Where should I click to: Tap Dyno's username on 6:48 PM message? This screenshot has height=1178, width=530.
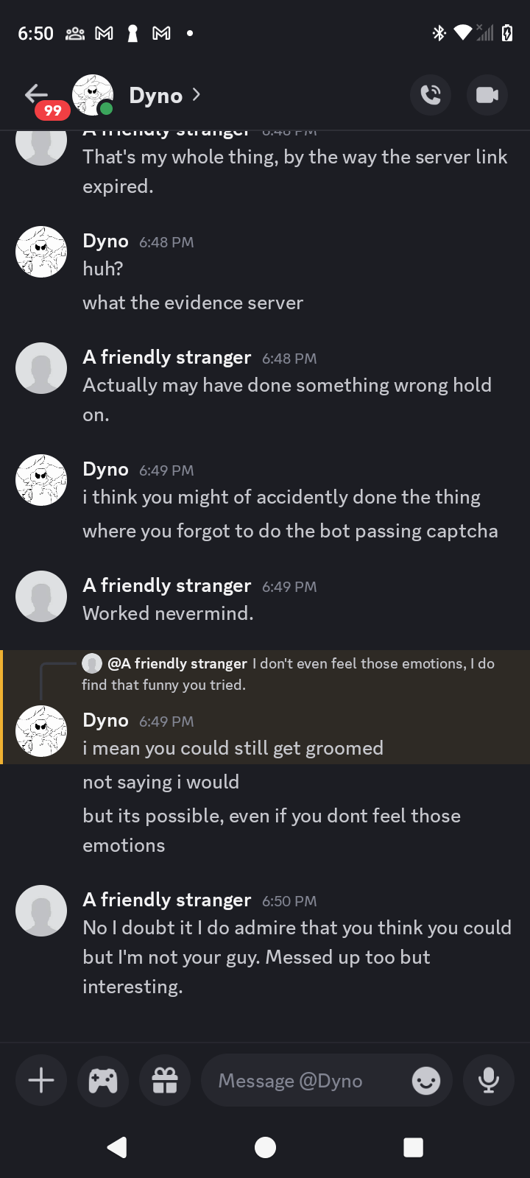tap(105, 241)
